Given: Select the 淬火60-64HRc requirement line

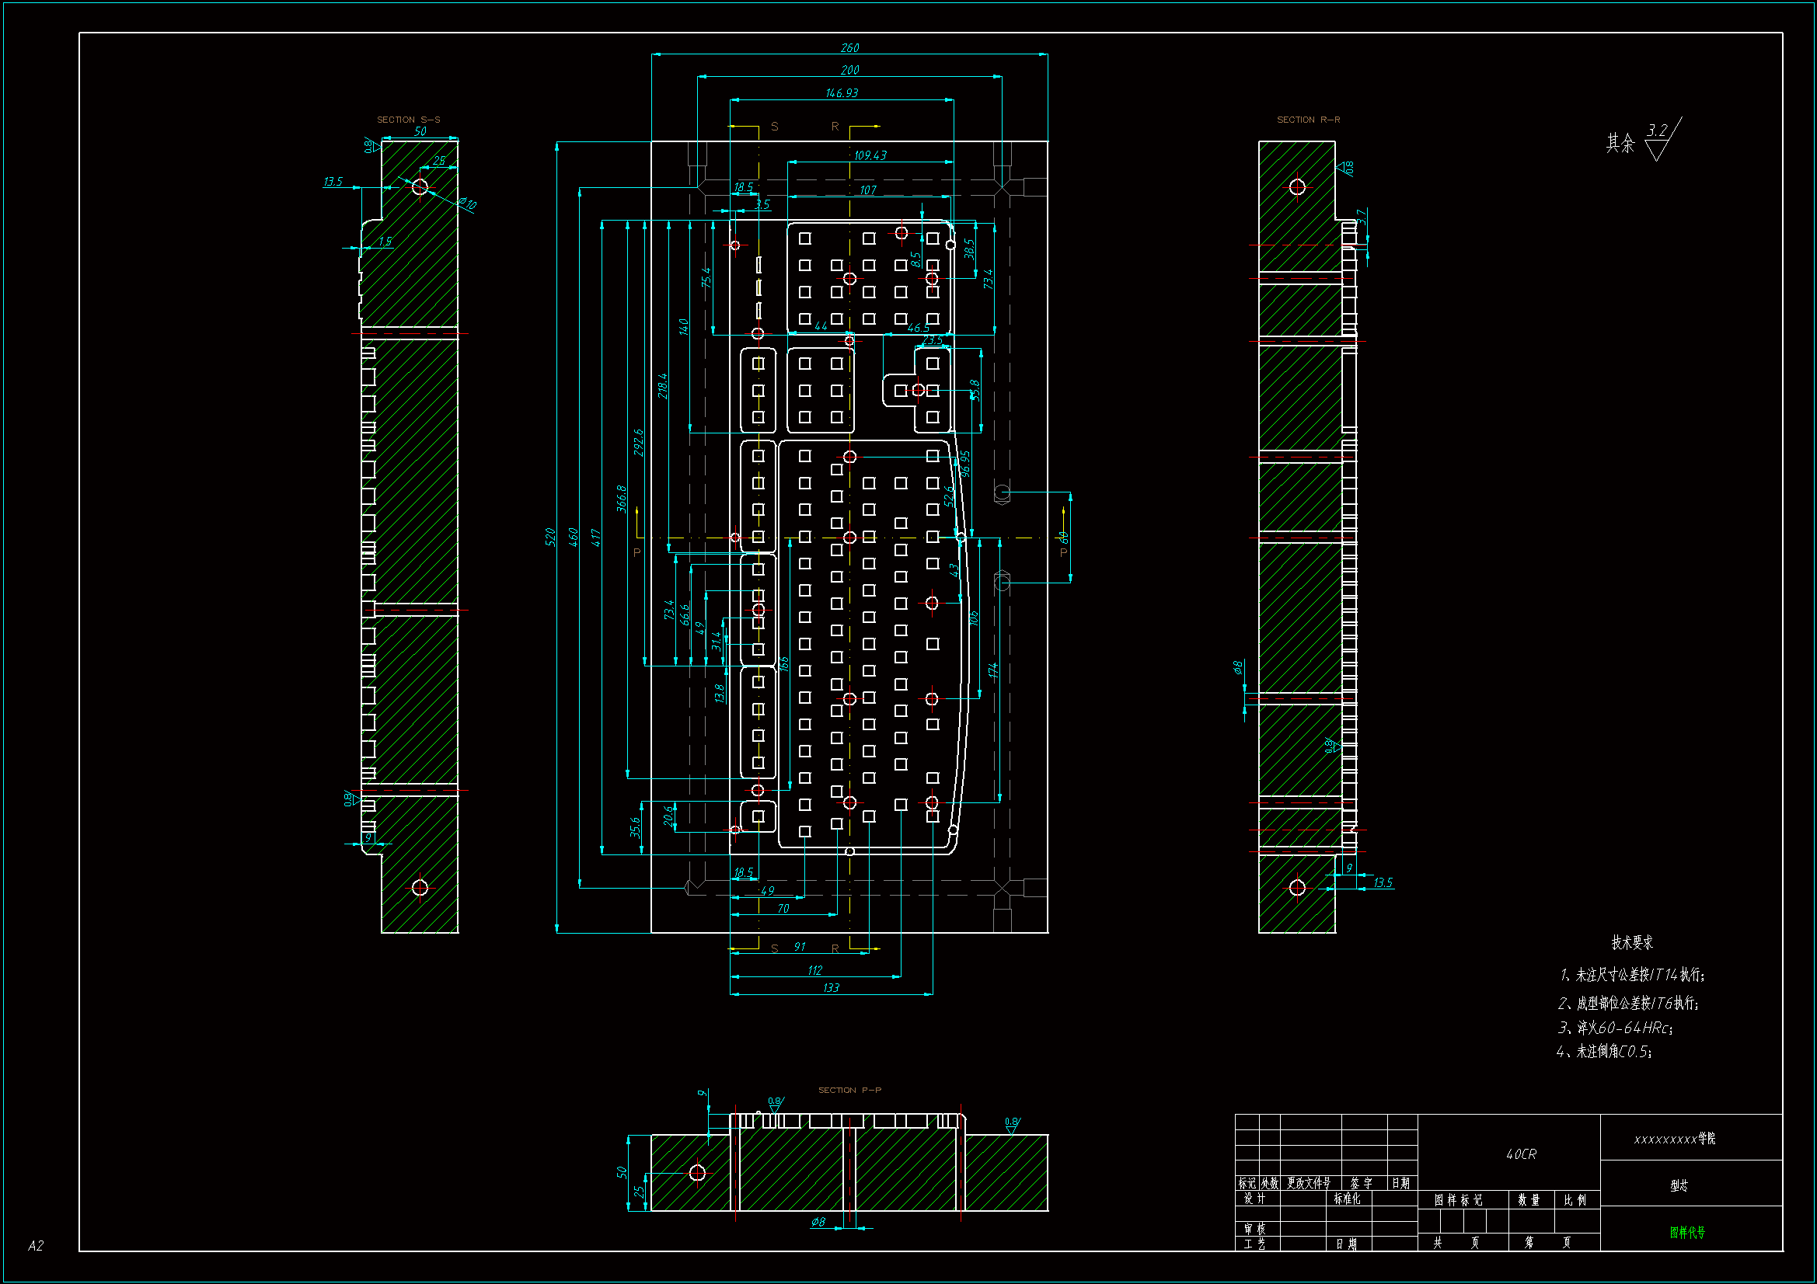Looking at the screenshot, I should click(1615, 1028).
